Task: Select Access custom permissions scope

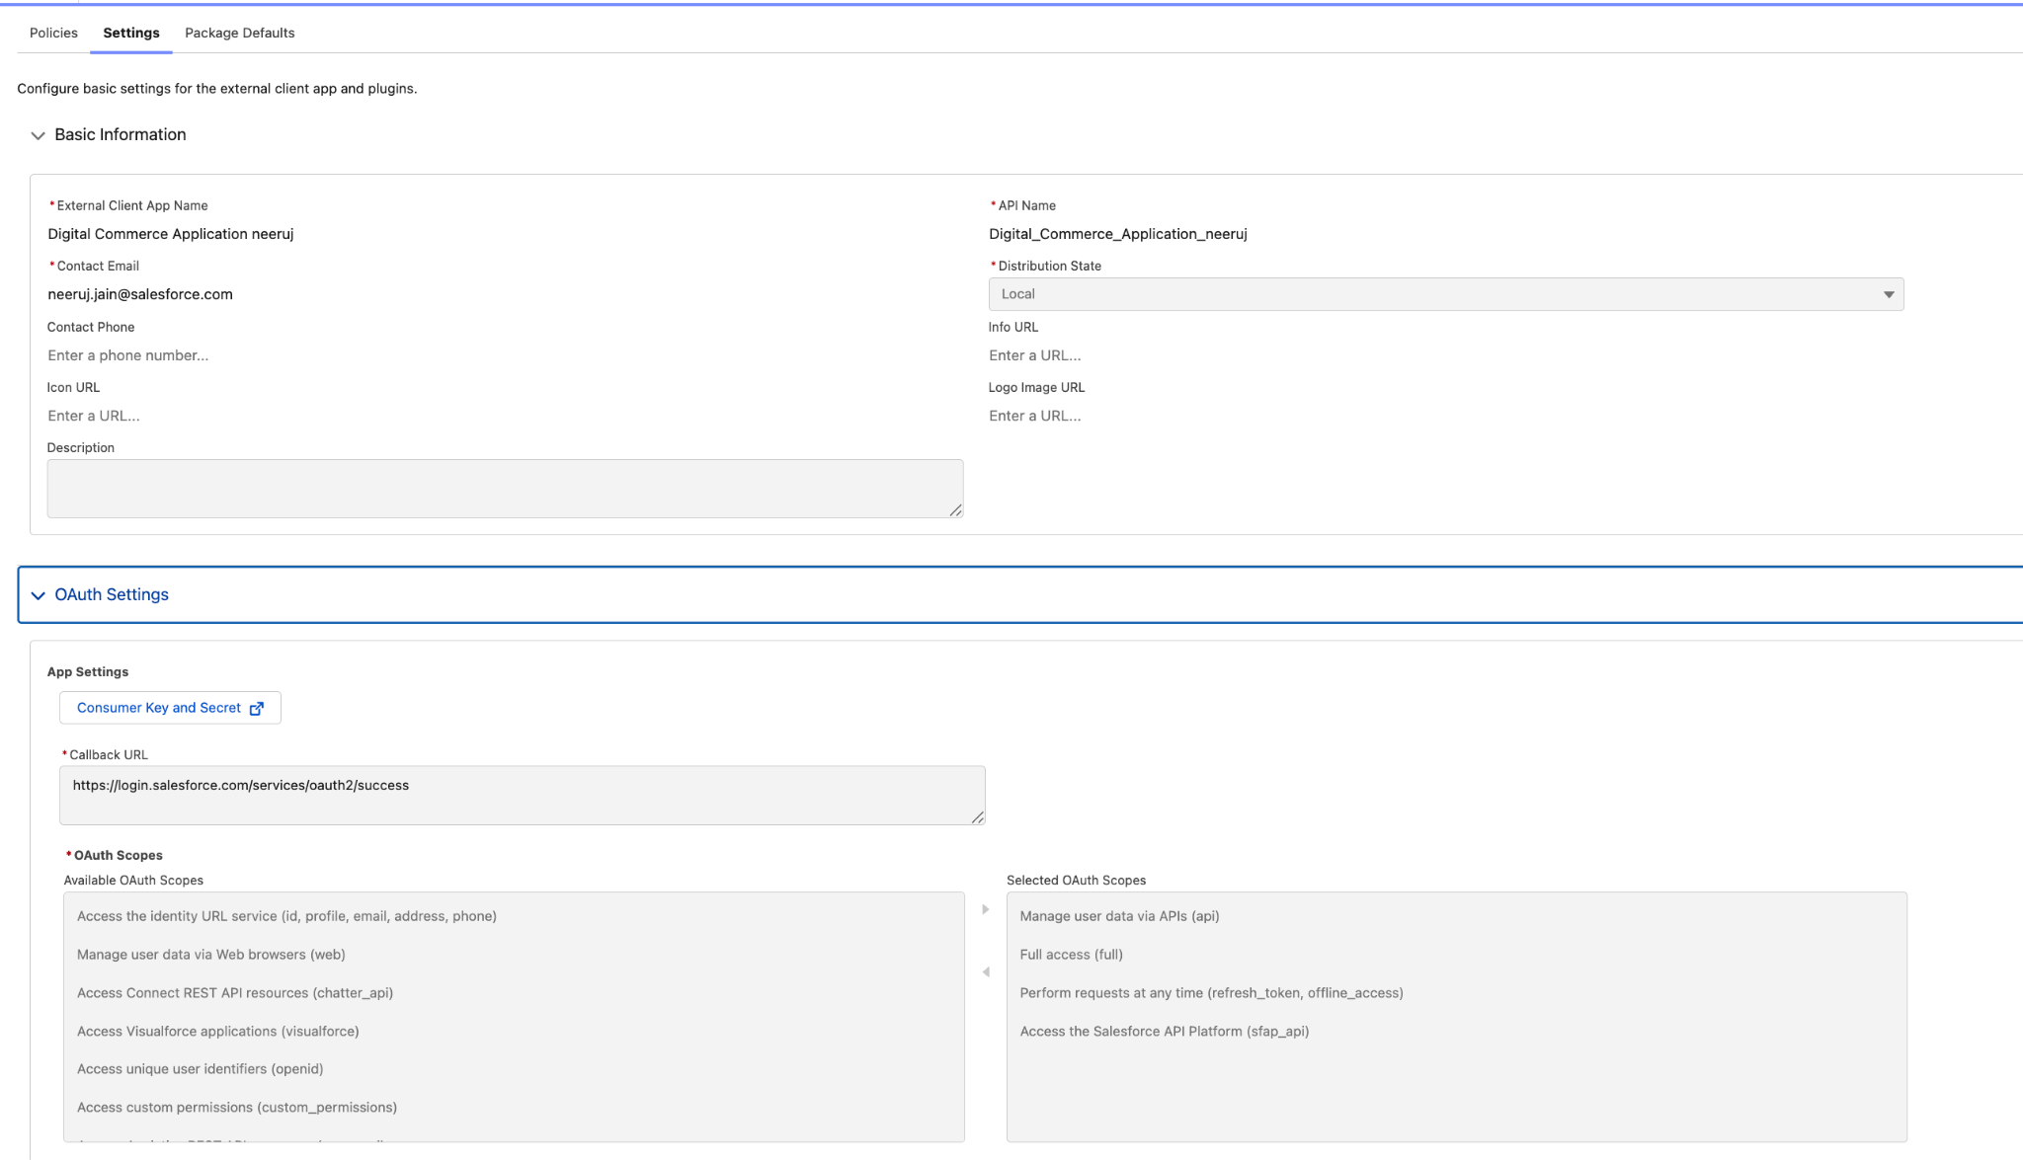Action: click(x=514, y=1108)
